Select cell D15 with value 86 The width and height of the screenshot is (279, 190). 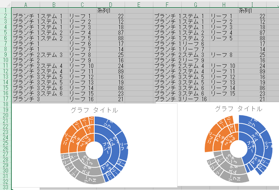[x=111, y=88]
